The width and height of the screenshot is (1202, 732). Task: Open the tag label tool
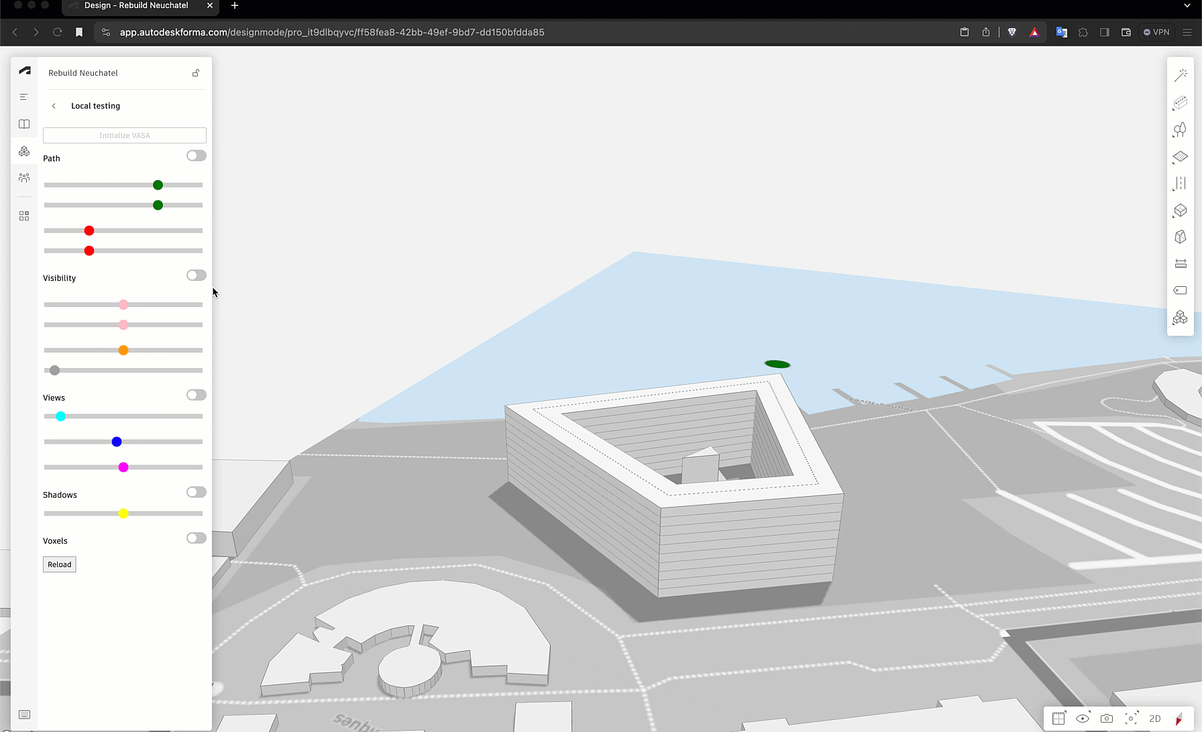point(1181,290)
